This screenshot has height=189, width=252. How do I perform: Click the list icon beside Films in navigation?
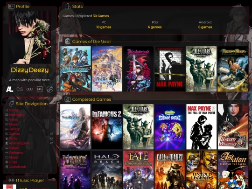(51, 139)
